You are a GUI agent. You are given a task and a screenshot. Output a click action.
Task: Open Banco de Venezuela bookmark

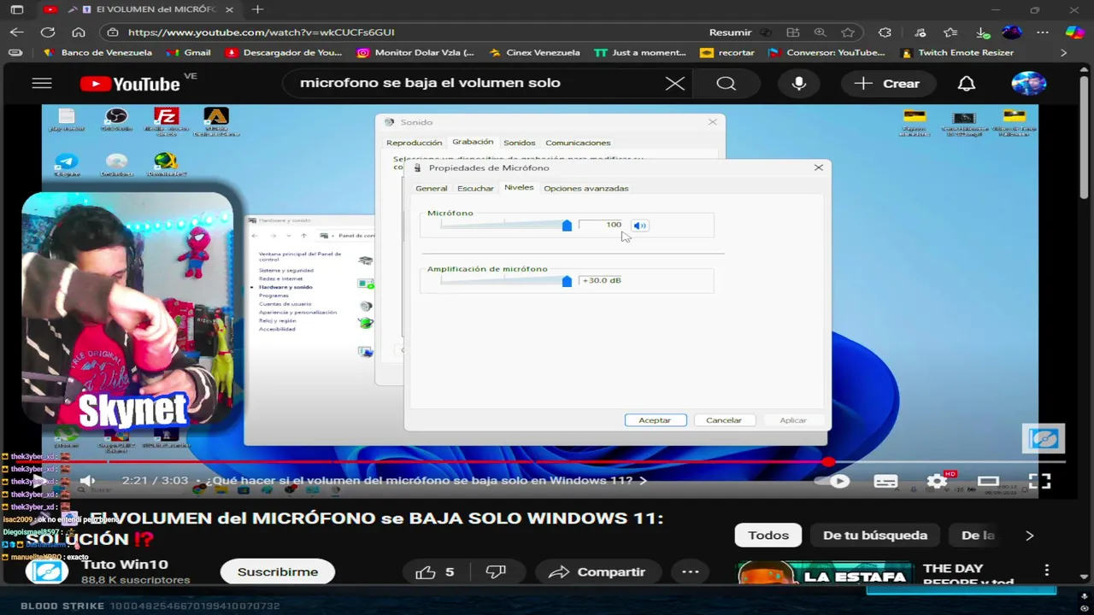(97, 52)
